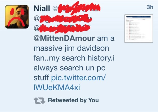Click the word You in the retweet label
This screenshot has height=112, width=158.
pos(94,100)
